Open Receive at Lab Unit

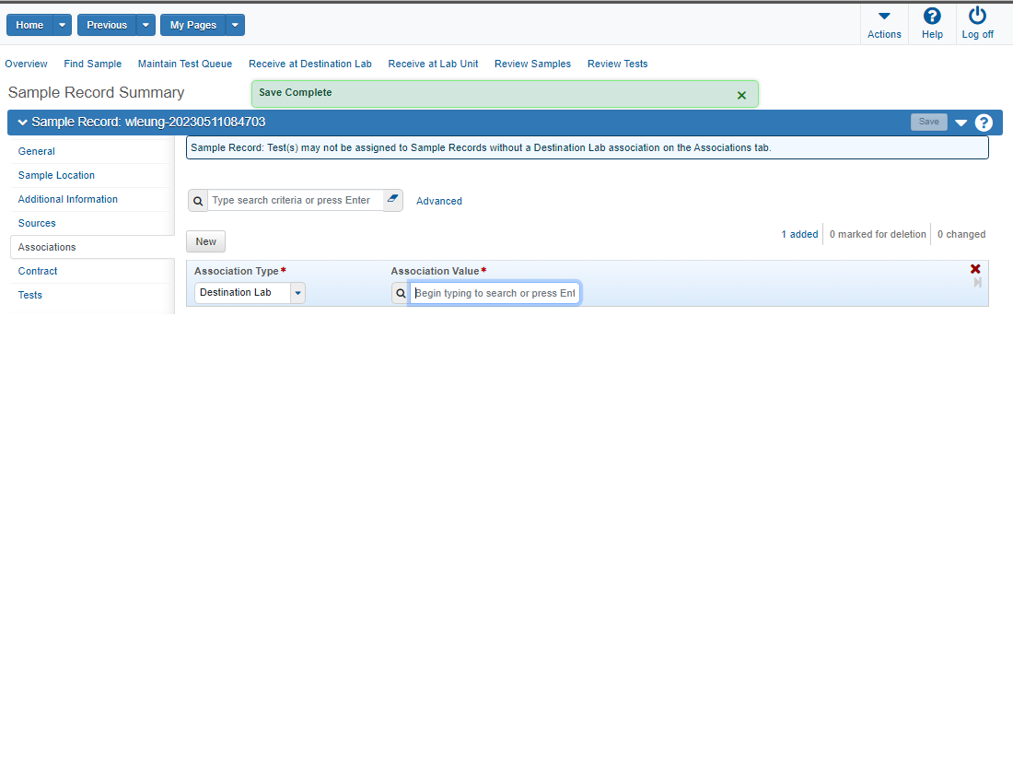pyautogui.click(x=433, y=64)
